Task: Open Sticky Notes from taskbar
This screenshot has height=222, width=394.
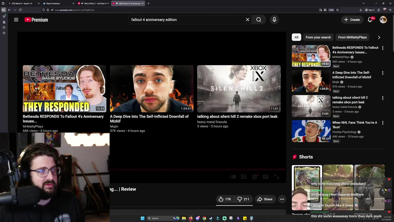Action: [x=245, y=218]
